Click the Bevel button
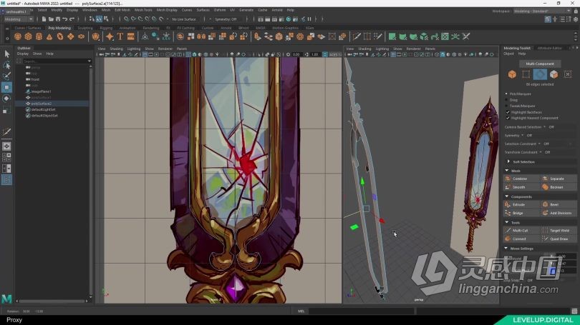The height and width of the screenshot is (325, 580). point(559,204)
